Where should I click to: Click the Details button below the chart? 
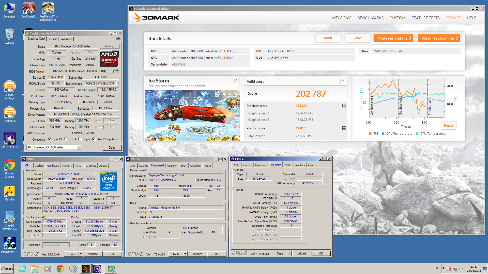449,126
